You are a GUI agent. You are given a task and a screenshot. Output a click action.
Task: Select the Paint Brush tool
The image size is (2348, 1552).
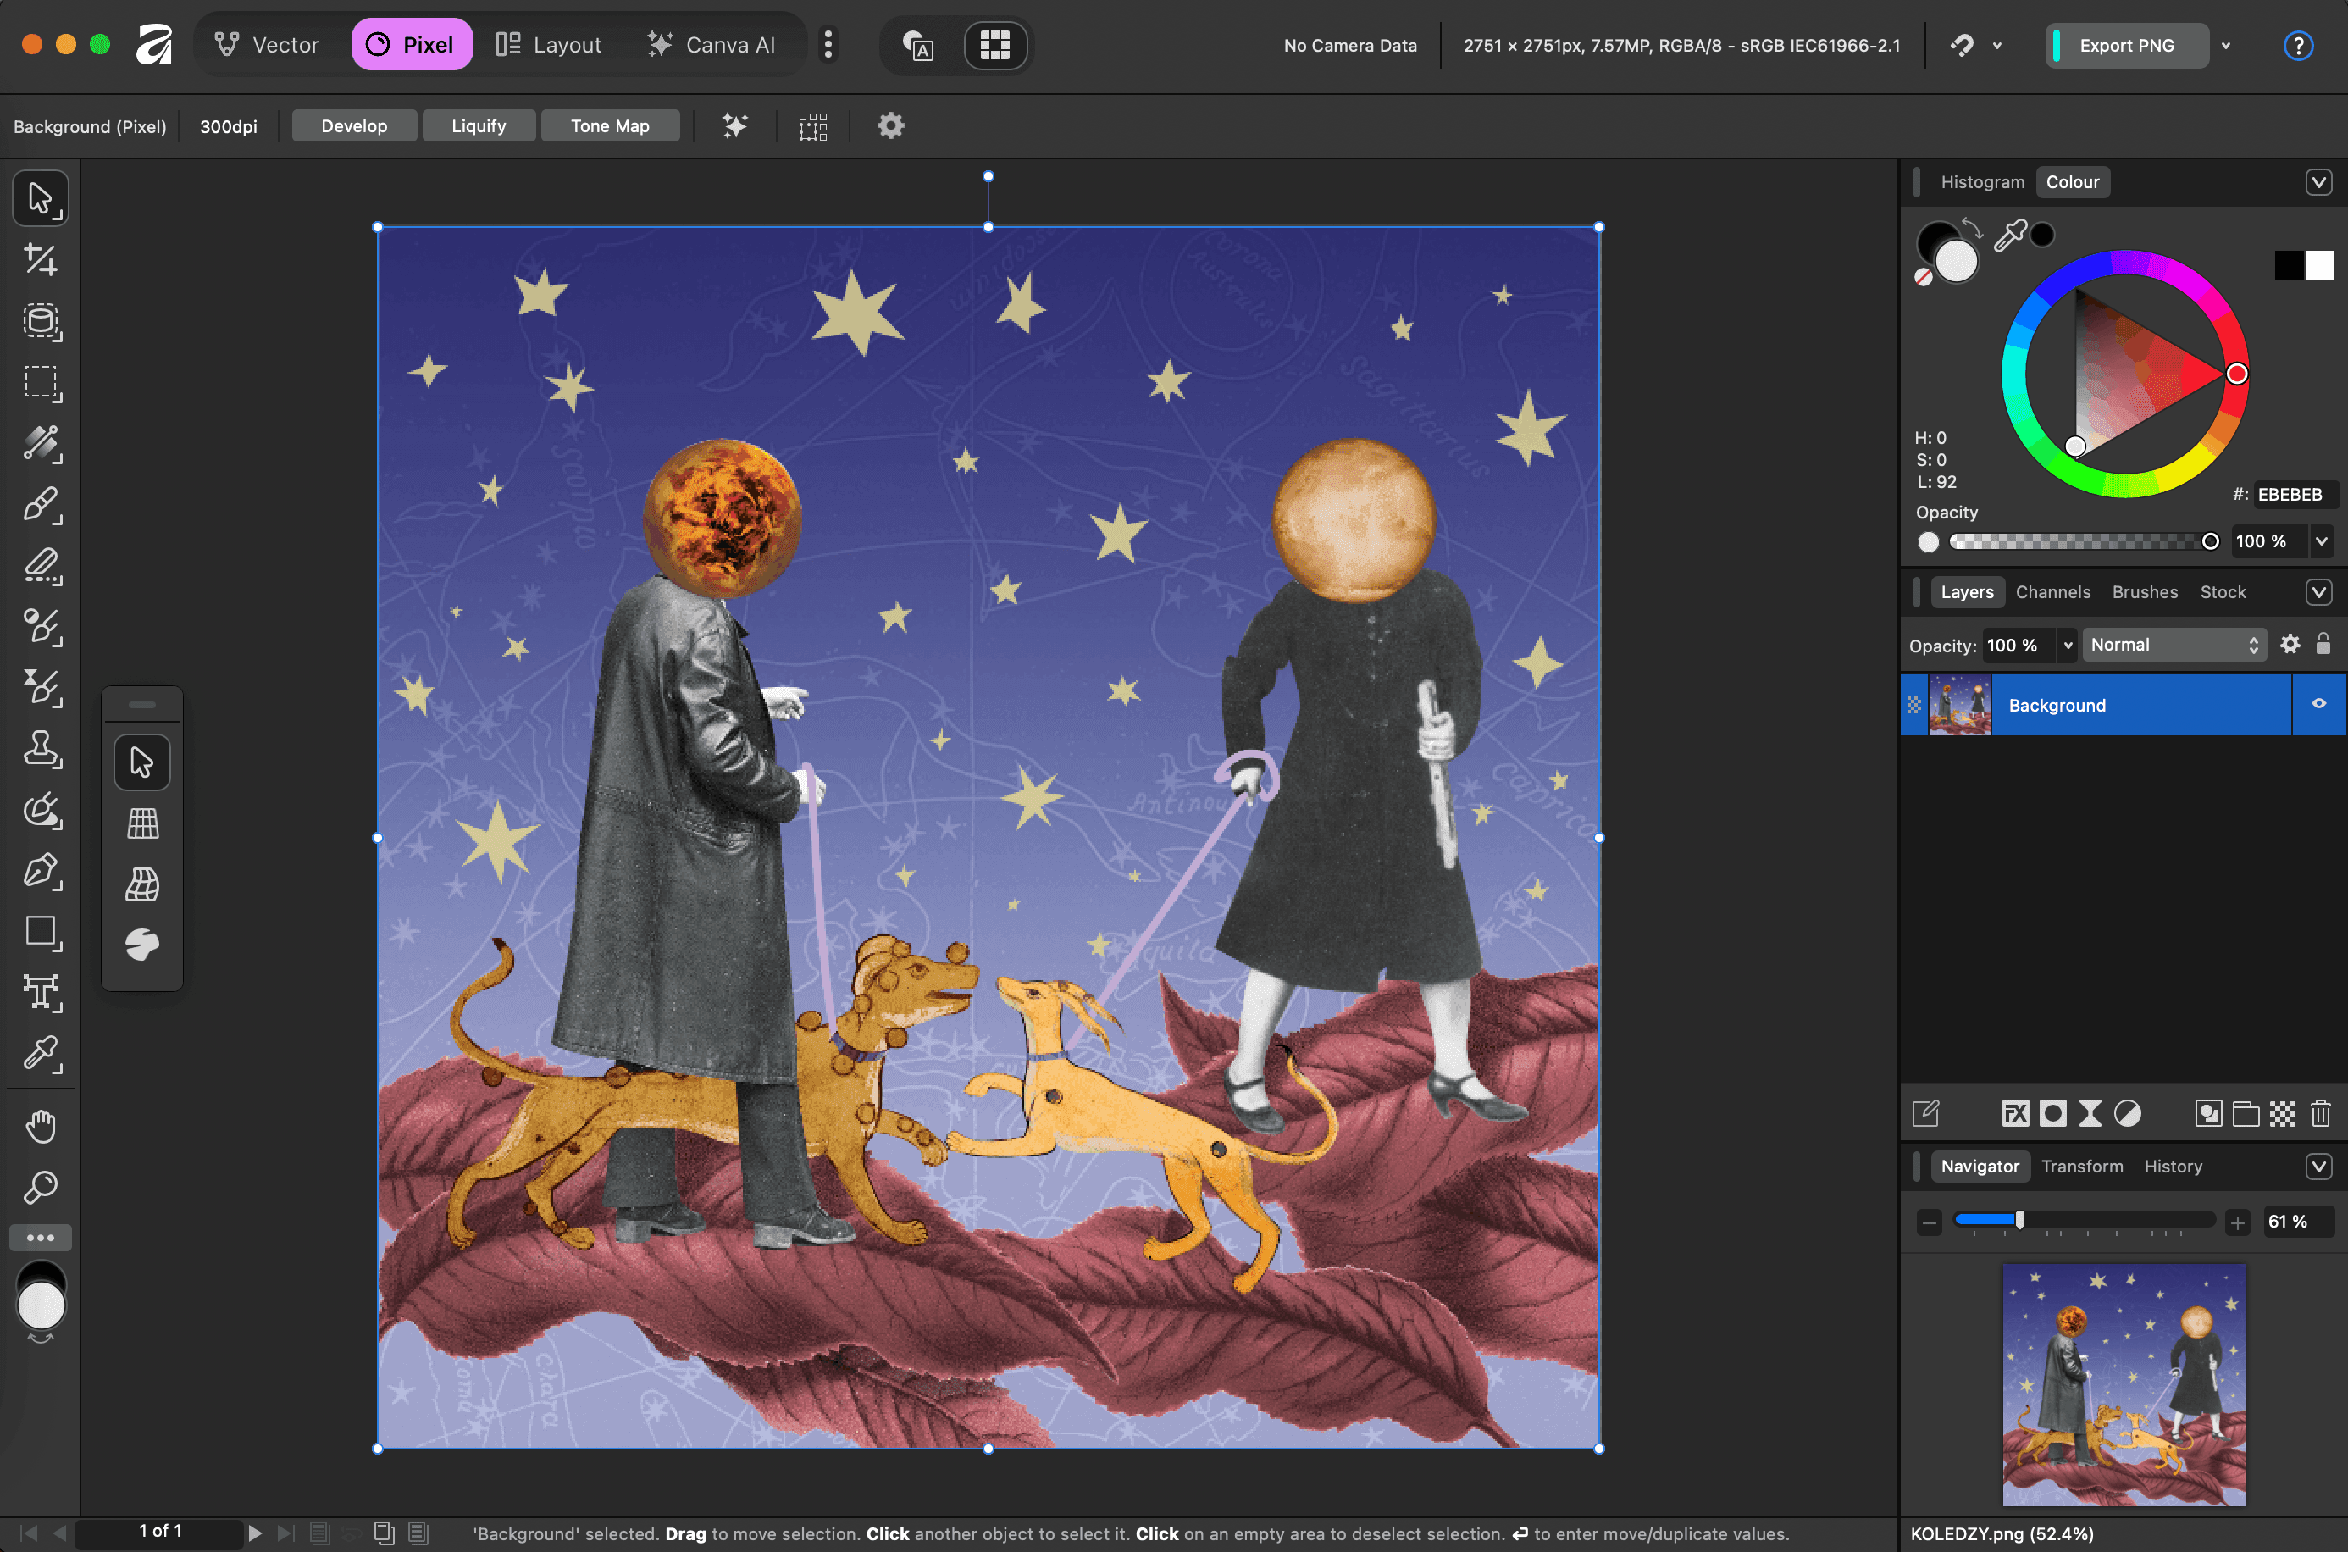tap(41, 505)
